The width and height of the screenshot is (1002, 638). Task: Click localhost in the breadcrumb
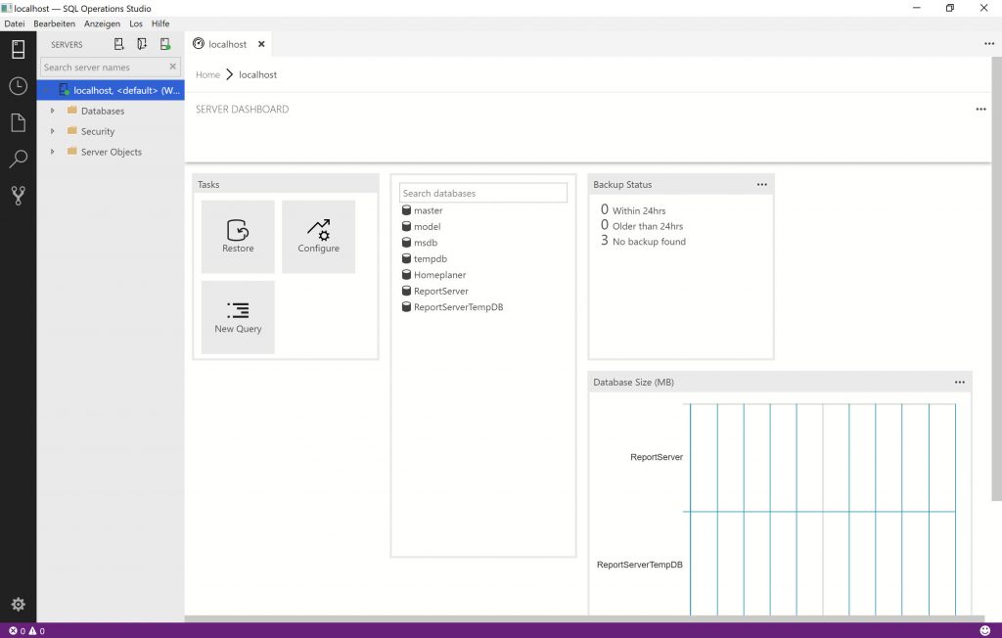tap(258, 74)
